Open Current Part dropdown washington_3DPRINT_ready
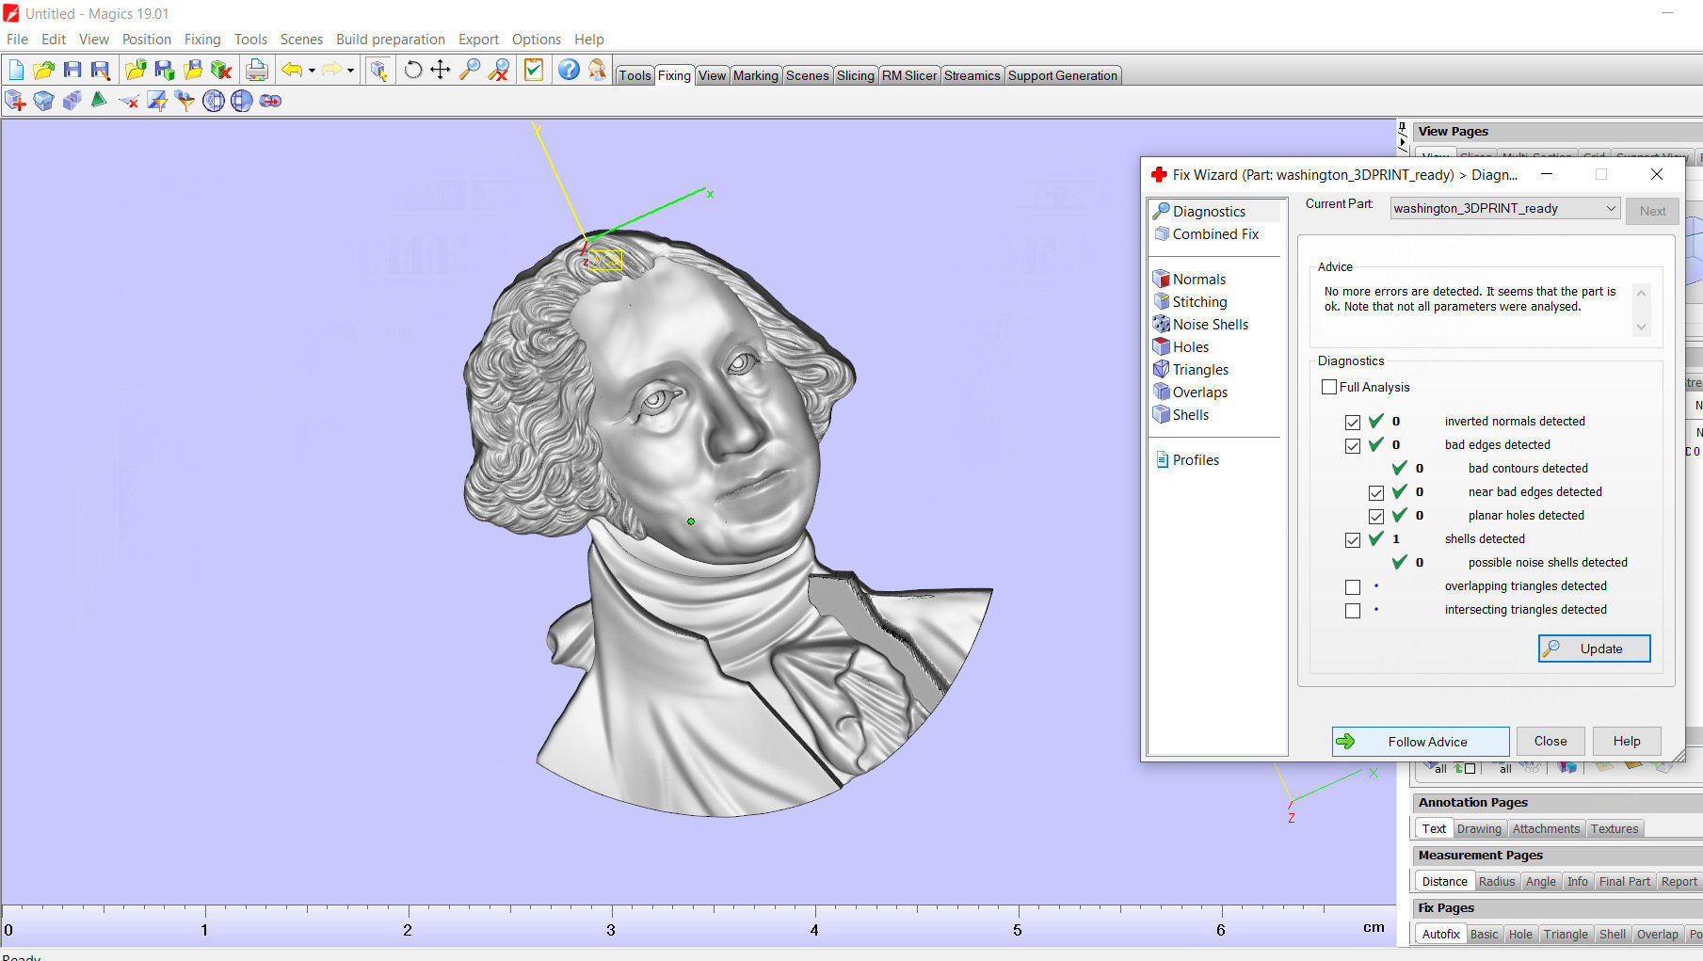Image resolution: width=1703 pixels, height=961 pixels. point(1504,209)
